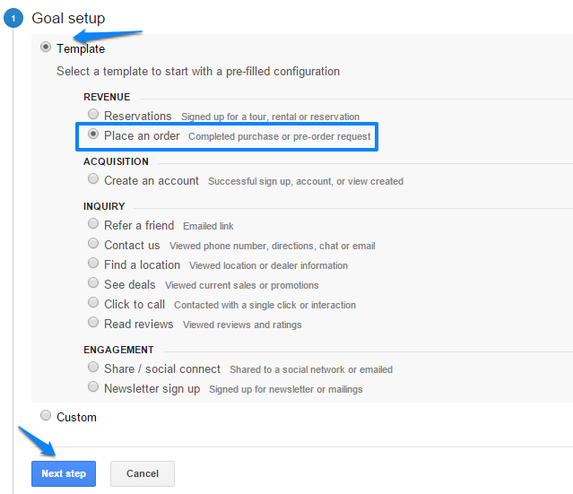Choose the Reservations template option
The image size is (573, 494).
pyautogui.click(x=93, y=115)
